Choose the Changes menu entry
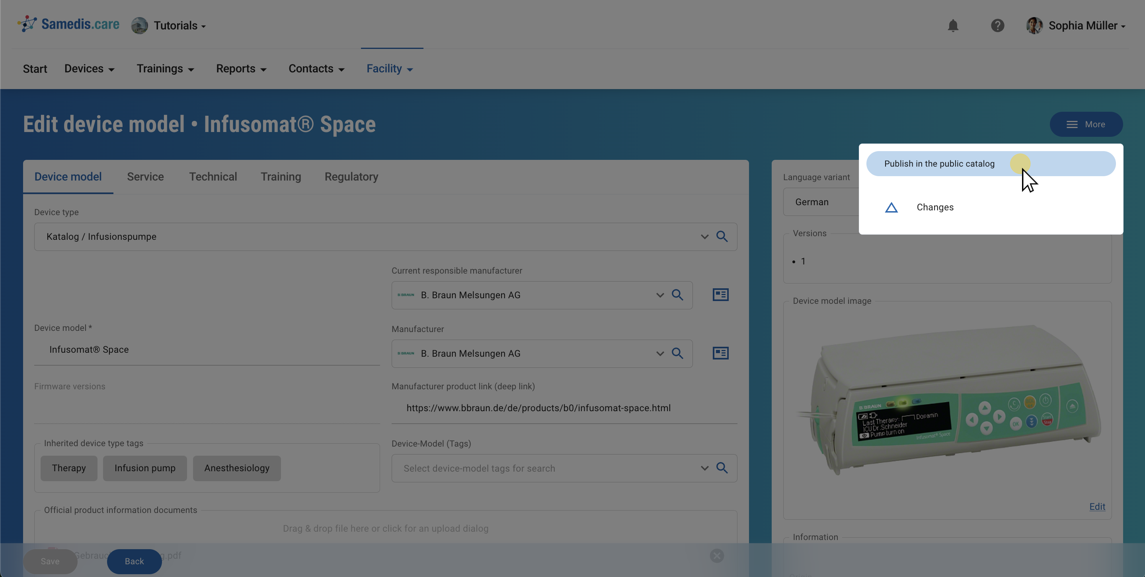The width and height of the screenshot is (1145, 577). pyautogui.click(x=934, y=208)
